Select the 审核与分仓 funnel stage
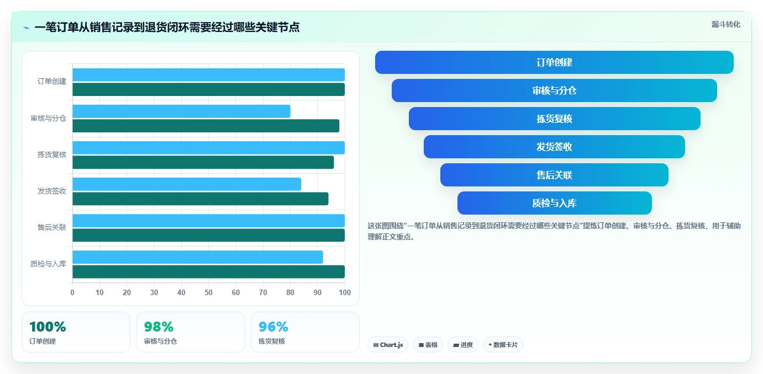Screen dimensions: 763x374 (x=554, y=90)
